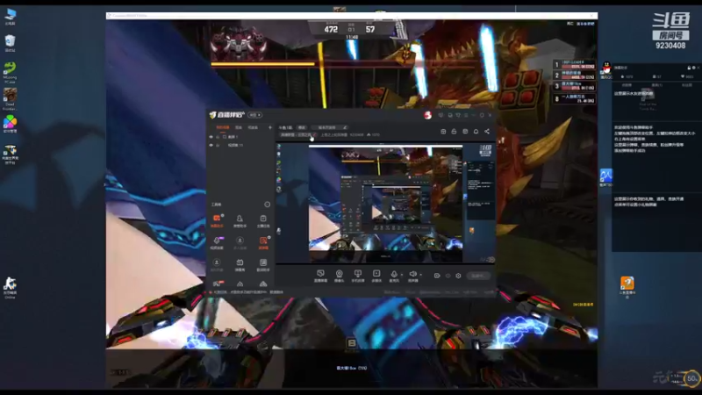This screenshot has height=395, width=702.
Task: Open the highlighted orange tool in toolbox first row
Action: pos(217,220)
